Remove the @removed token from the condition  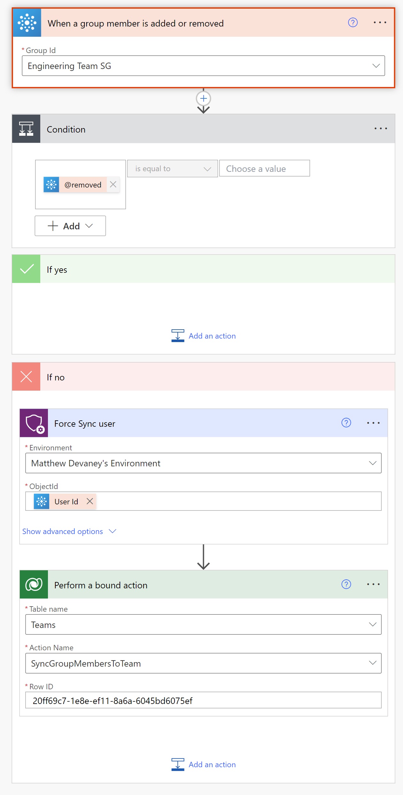[113, 184]
